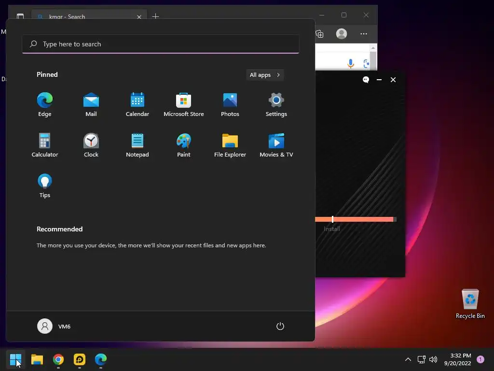This screenshot has width=494, height=371.
Task: Click the visual search icon in Edge
Action: click(x=367, y=64)
